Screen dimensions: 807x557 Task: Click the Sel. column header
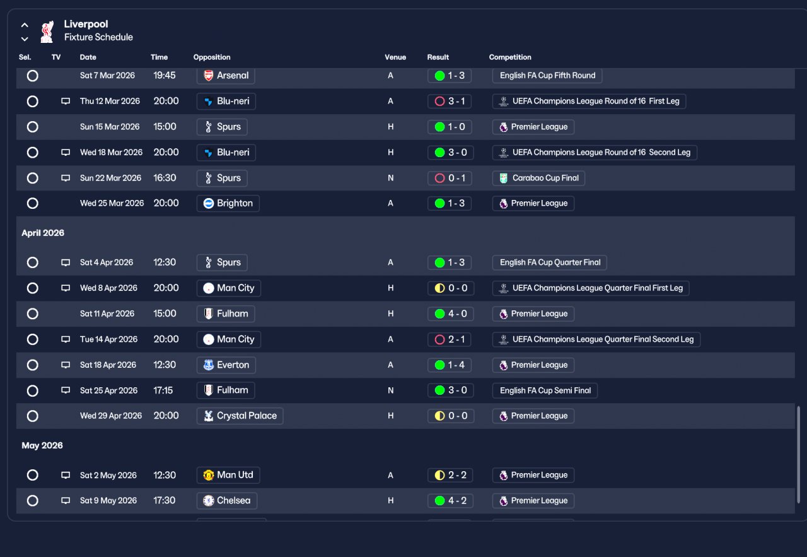[x=25, y=57]
